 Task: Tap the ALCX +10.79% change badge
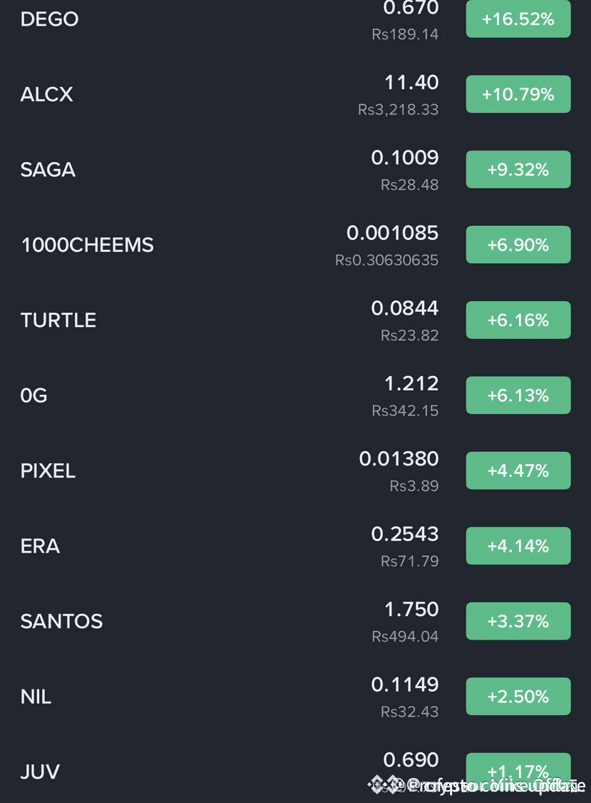coord(518,94)
